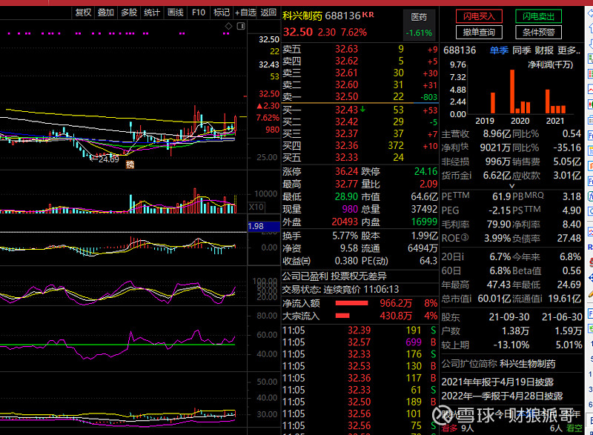Add stock to watchlist with +自选
Image resolution: width=593 pixels, height=435 pixels.
click(x=245, y=13)
